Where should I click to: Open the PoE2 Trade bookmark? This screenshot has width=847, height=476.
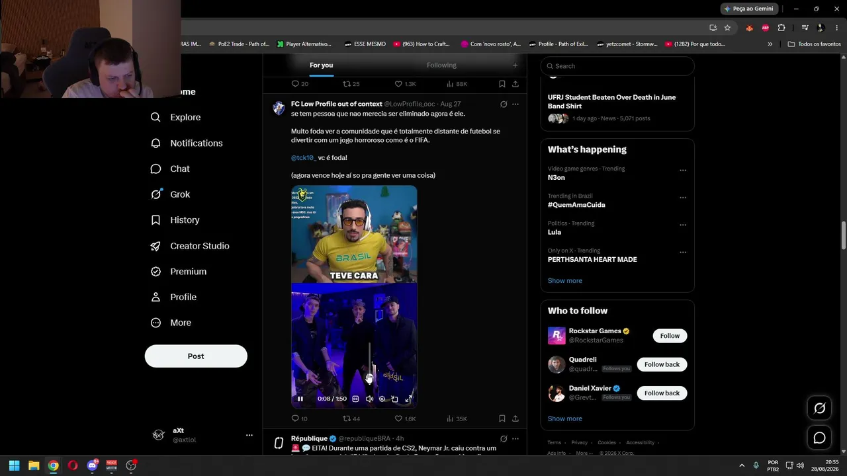[239, 44]
